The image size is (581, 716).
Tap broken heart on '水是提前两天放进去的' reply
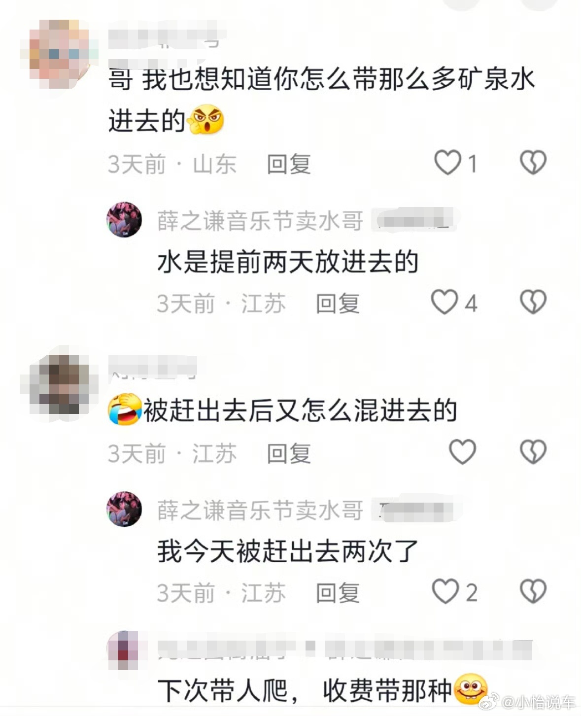[533, 302]
